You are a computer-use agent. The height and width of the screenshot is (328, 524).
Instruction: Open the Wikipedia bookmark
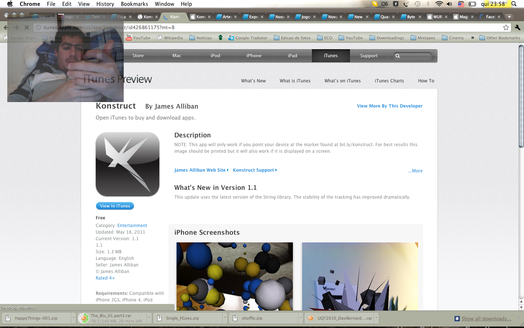(x=170, y=38)
